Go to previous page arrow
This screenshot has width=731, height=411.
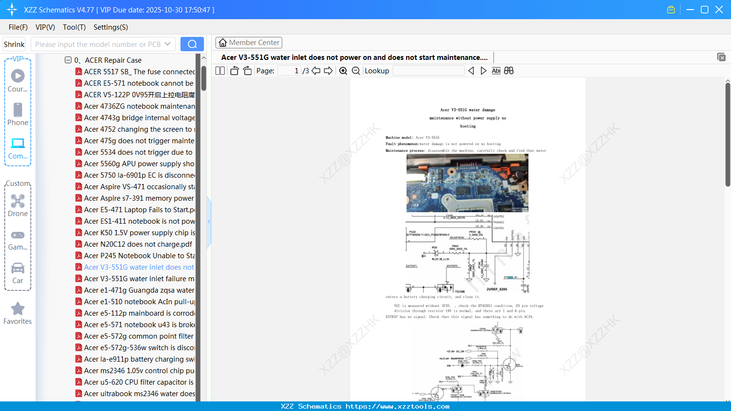[316, 71]
